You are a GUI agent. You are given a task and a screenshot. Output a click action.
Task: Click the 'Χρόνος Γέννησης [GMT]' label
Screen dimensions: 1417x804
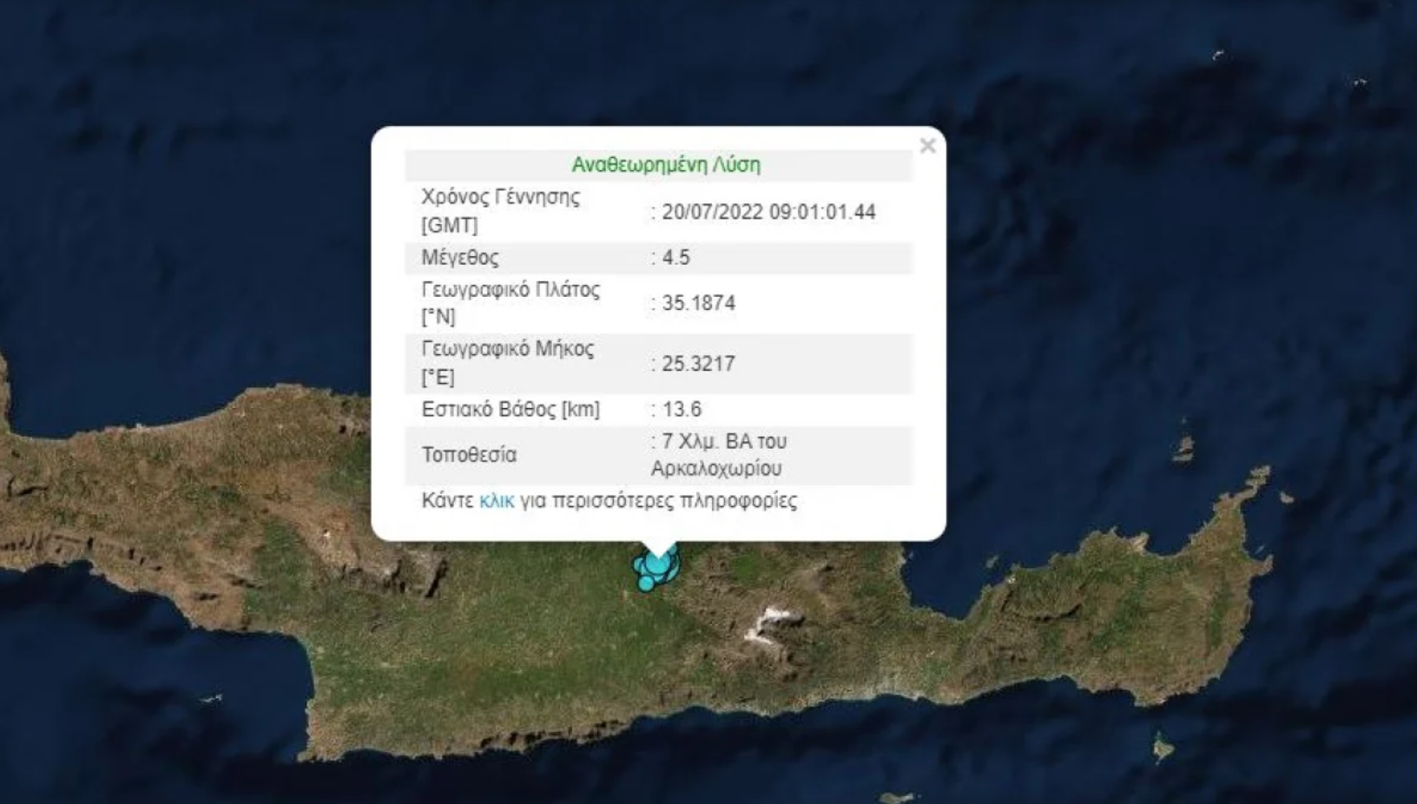click(500, 210)
